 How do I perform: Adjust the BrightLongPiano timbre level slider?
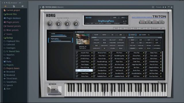61,41
